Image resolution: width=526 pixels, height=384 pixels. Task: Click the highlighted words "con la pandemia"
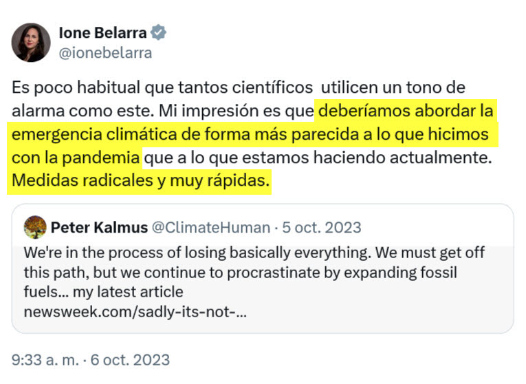click(76, 158)
